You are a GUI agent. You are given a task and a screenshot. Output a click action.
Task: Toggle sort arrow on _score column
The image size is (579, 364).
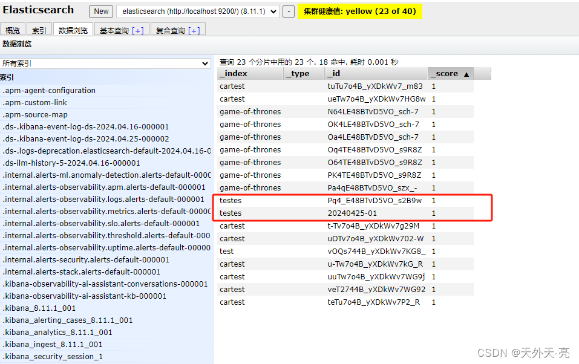(466, 74)
